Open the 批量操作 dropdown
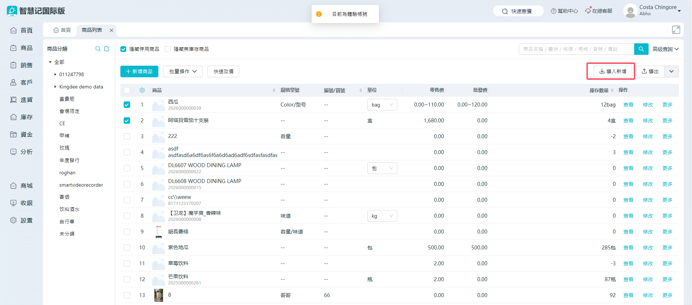Image resolution: width=692 pixels, height=305 pixels. coord(183,71)
